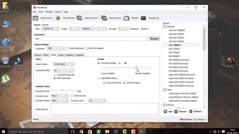This screenshot has width=239, height=134.
Task: Open This PC desktop icon
Action: tap(6, 26)
